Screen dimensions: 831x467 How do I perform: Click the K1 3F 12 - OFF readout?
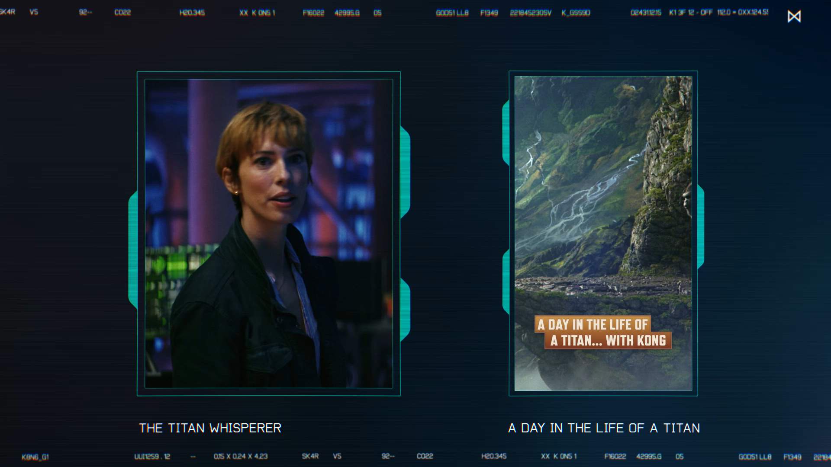point(690,13)
